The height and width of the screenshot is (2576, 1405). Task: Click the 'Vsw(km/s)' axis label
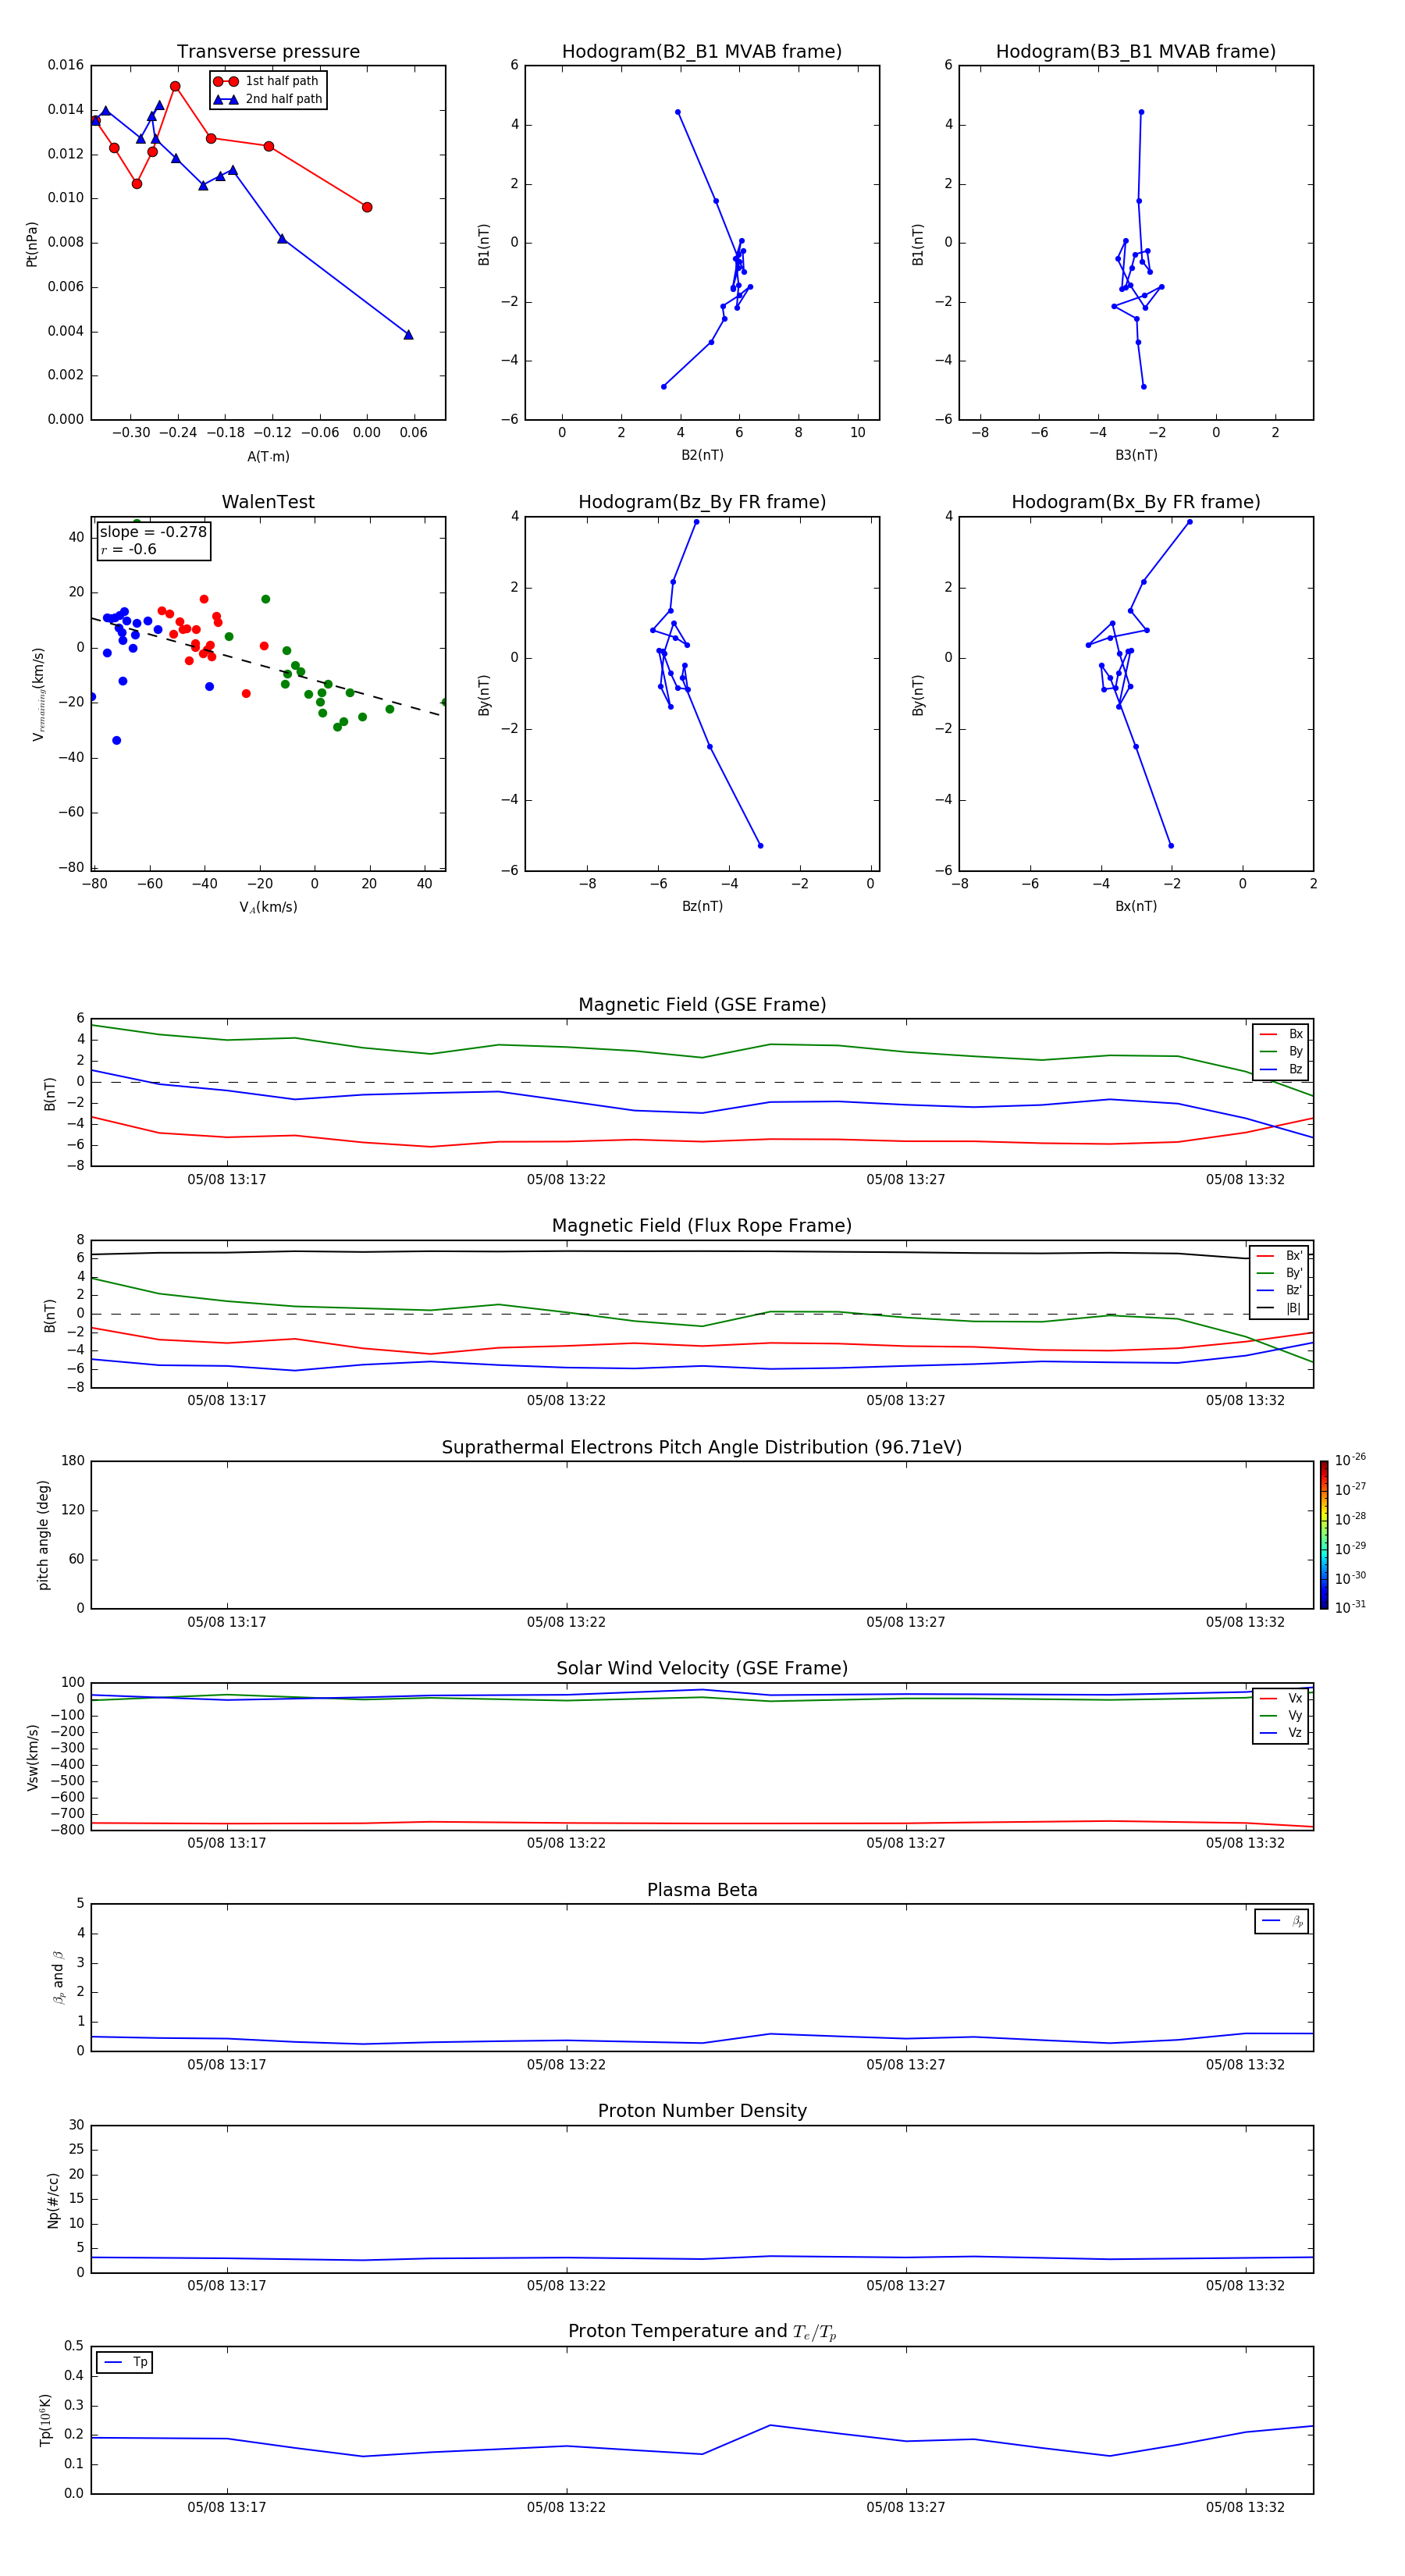tap(33, 1757)
